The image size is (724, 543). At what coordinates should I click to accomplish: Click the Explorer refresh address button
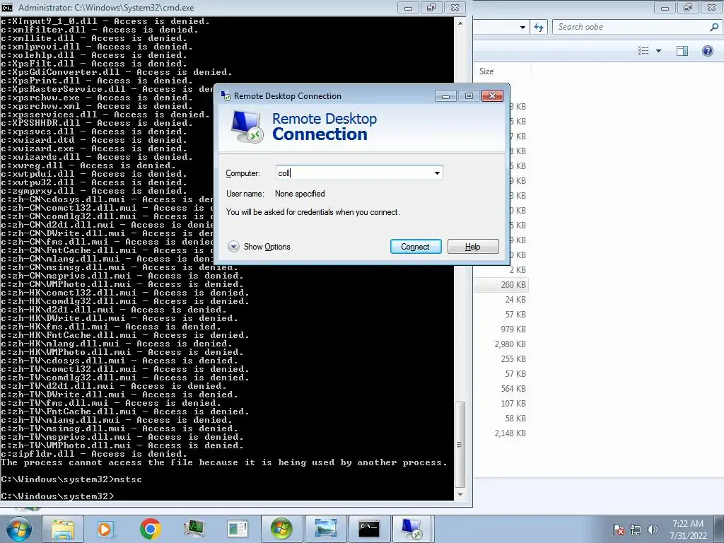click(x=539, y=28)
